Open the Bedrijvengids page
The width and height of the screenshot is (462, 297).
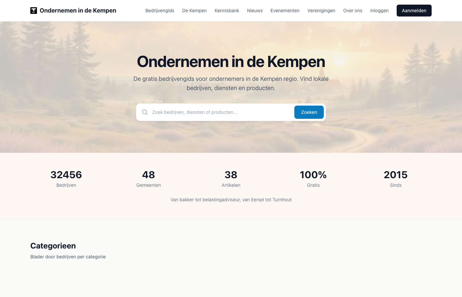tap(160, 11)
